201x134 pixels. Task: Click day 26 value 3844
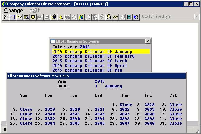(50, 123)
